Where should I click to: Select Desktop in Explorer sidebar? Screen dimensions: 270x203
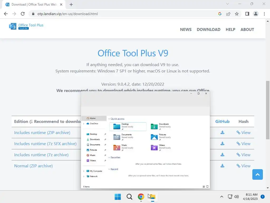click(94, 134)
